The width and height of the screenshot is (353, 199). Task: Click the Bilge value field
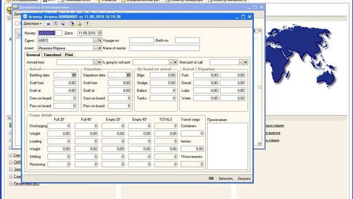pos(163,75)
